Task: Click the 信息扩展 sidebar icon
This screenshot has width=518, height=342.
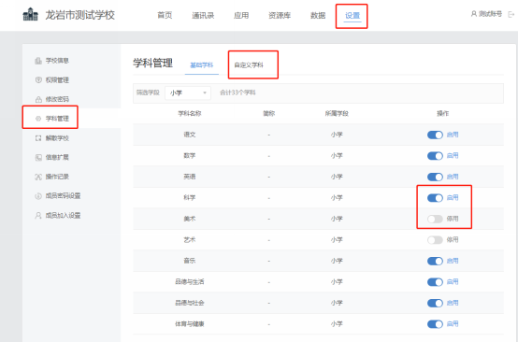Action: [38, 158]
